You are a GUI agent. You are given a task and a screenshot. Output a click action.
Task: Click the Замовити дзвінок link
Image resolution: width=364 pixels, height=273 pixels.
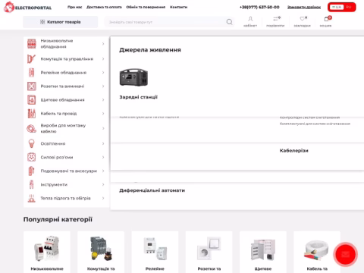304,7
